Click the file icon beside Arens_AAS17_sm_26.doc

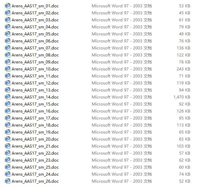pyautogui.click(x=8, y=181)
